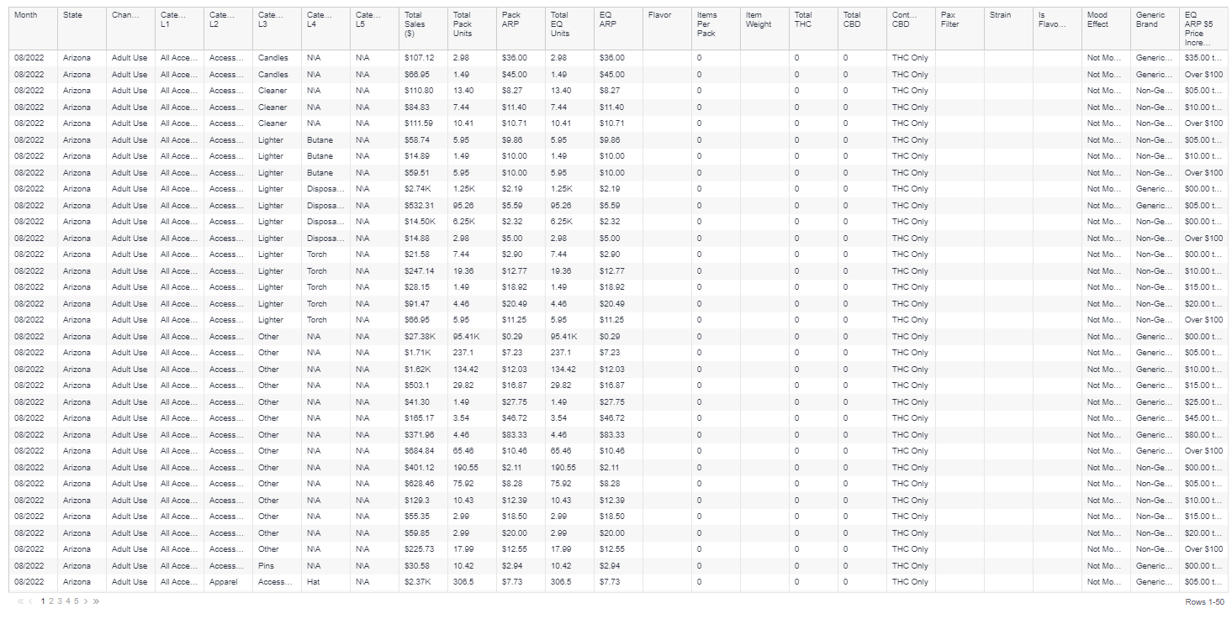Click the Flavor column header
Screen dimensions: 1232x619
(659, 15)
